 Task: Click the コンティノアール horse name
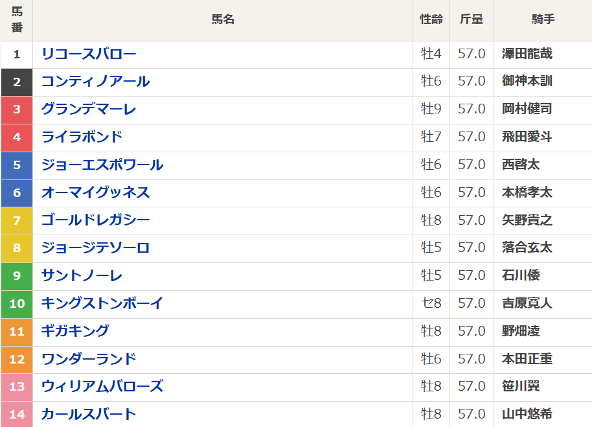click(x=95, y=82)
